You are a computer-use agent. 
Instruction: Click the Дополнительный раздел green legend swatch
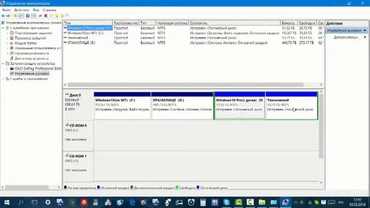click(132, 187)
